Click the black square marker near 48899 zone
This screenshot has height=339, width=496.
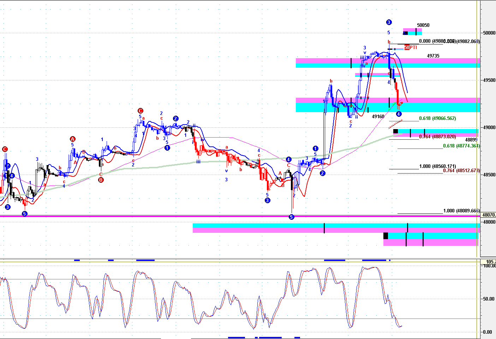pyautogui.click(x=395, y=132)
